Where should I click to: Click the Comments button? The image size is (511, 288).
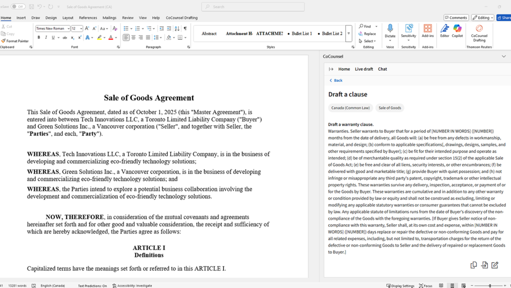coord(456,18)
